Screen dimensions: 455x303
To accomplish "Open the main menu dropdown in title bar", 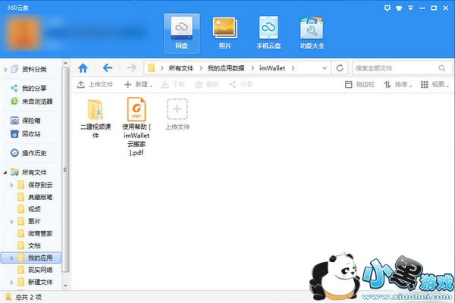I will click(410, 8).
